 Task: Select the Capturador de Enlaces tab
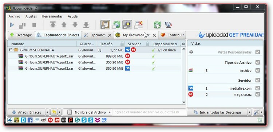click(x=59, y=35)
